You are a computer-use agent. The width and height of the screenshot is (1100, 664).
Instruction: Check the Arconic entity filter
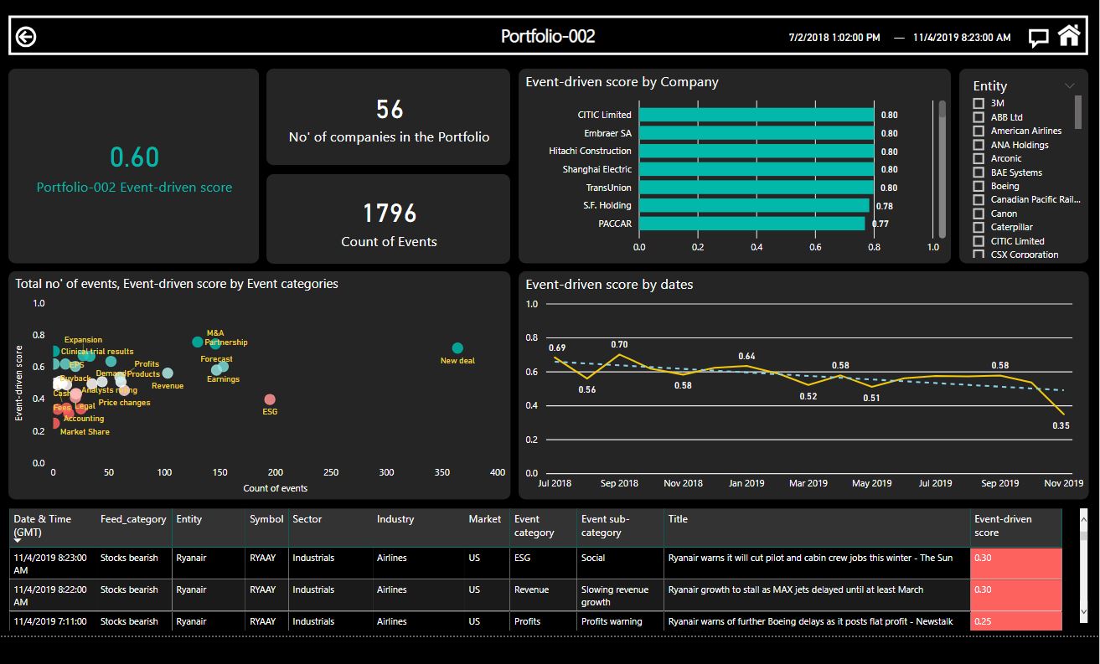coord(978,158)
